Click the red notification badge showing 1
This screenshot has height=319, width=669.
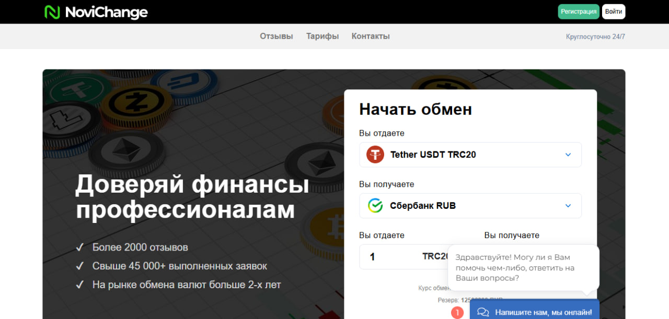pyautogui.click(x=457, y=313)
